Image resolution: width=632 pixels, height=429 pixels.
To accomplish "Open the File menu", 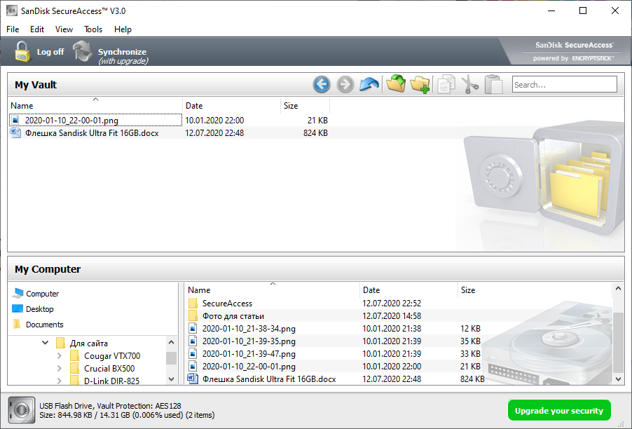I will [13, 29].
